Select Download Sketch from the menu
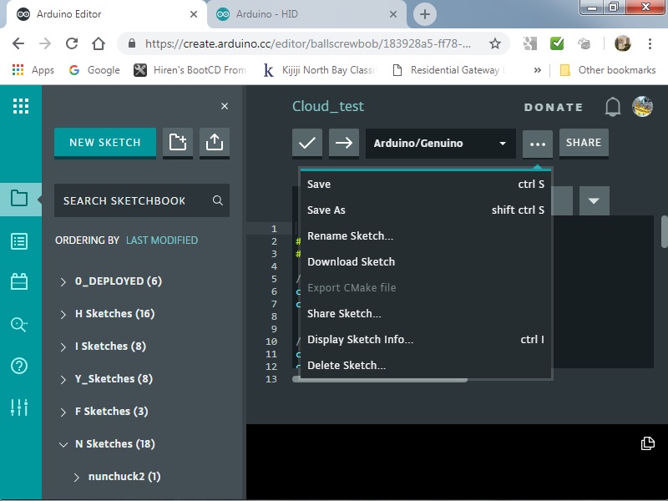Image resolution: width=668 pixels, height=501 pixels. click(x=352, y=261)
